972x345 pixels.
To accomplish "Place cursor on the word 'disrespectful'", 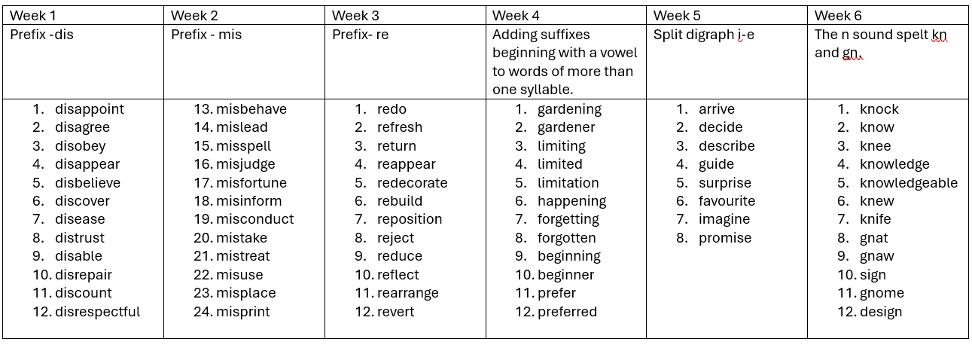I will coord(97,312).
